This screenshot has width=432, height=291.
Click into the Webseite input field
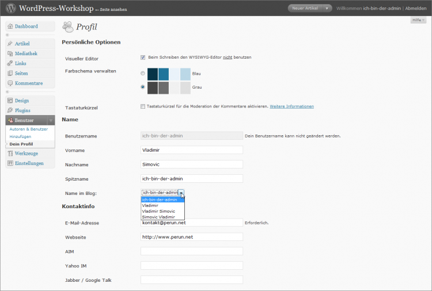pos(191,237)
